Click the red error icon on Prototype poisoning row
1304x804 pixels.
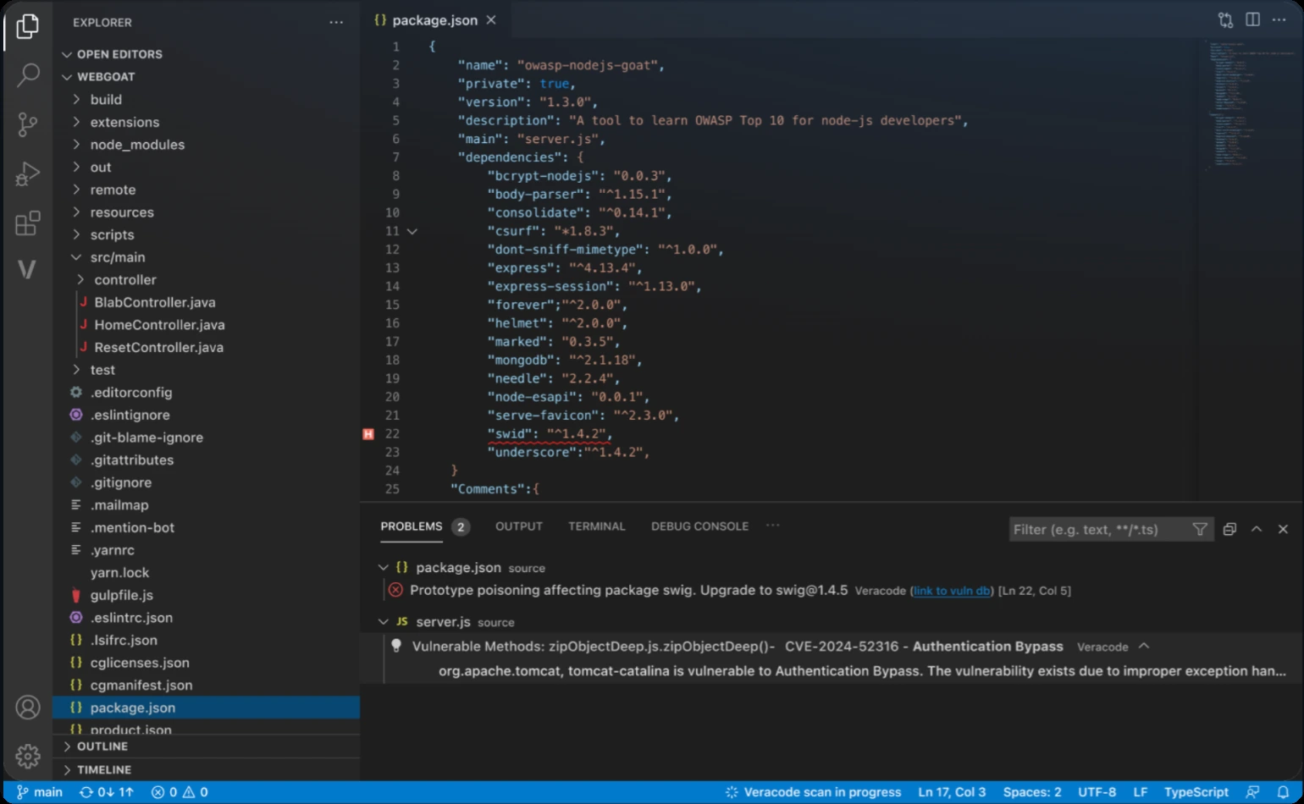tap(395, 590)
